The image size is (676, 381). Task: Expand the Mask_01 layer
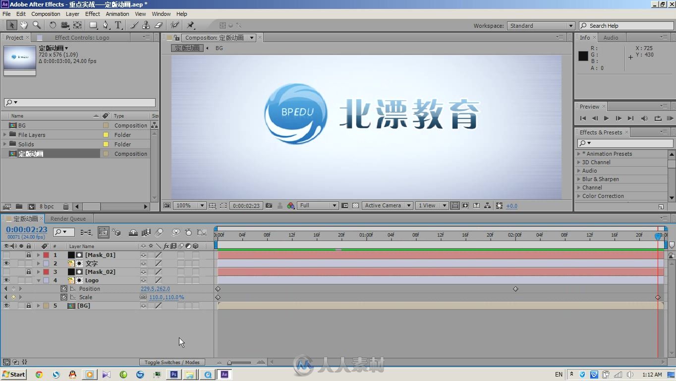(x=38, y=255)
